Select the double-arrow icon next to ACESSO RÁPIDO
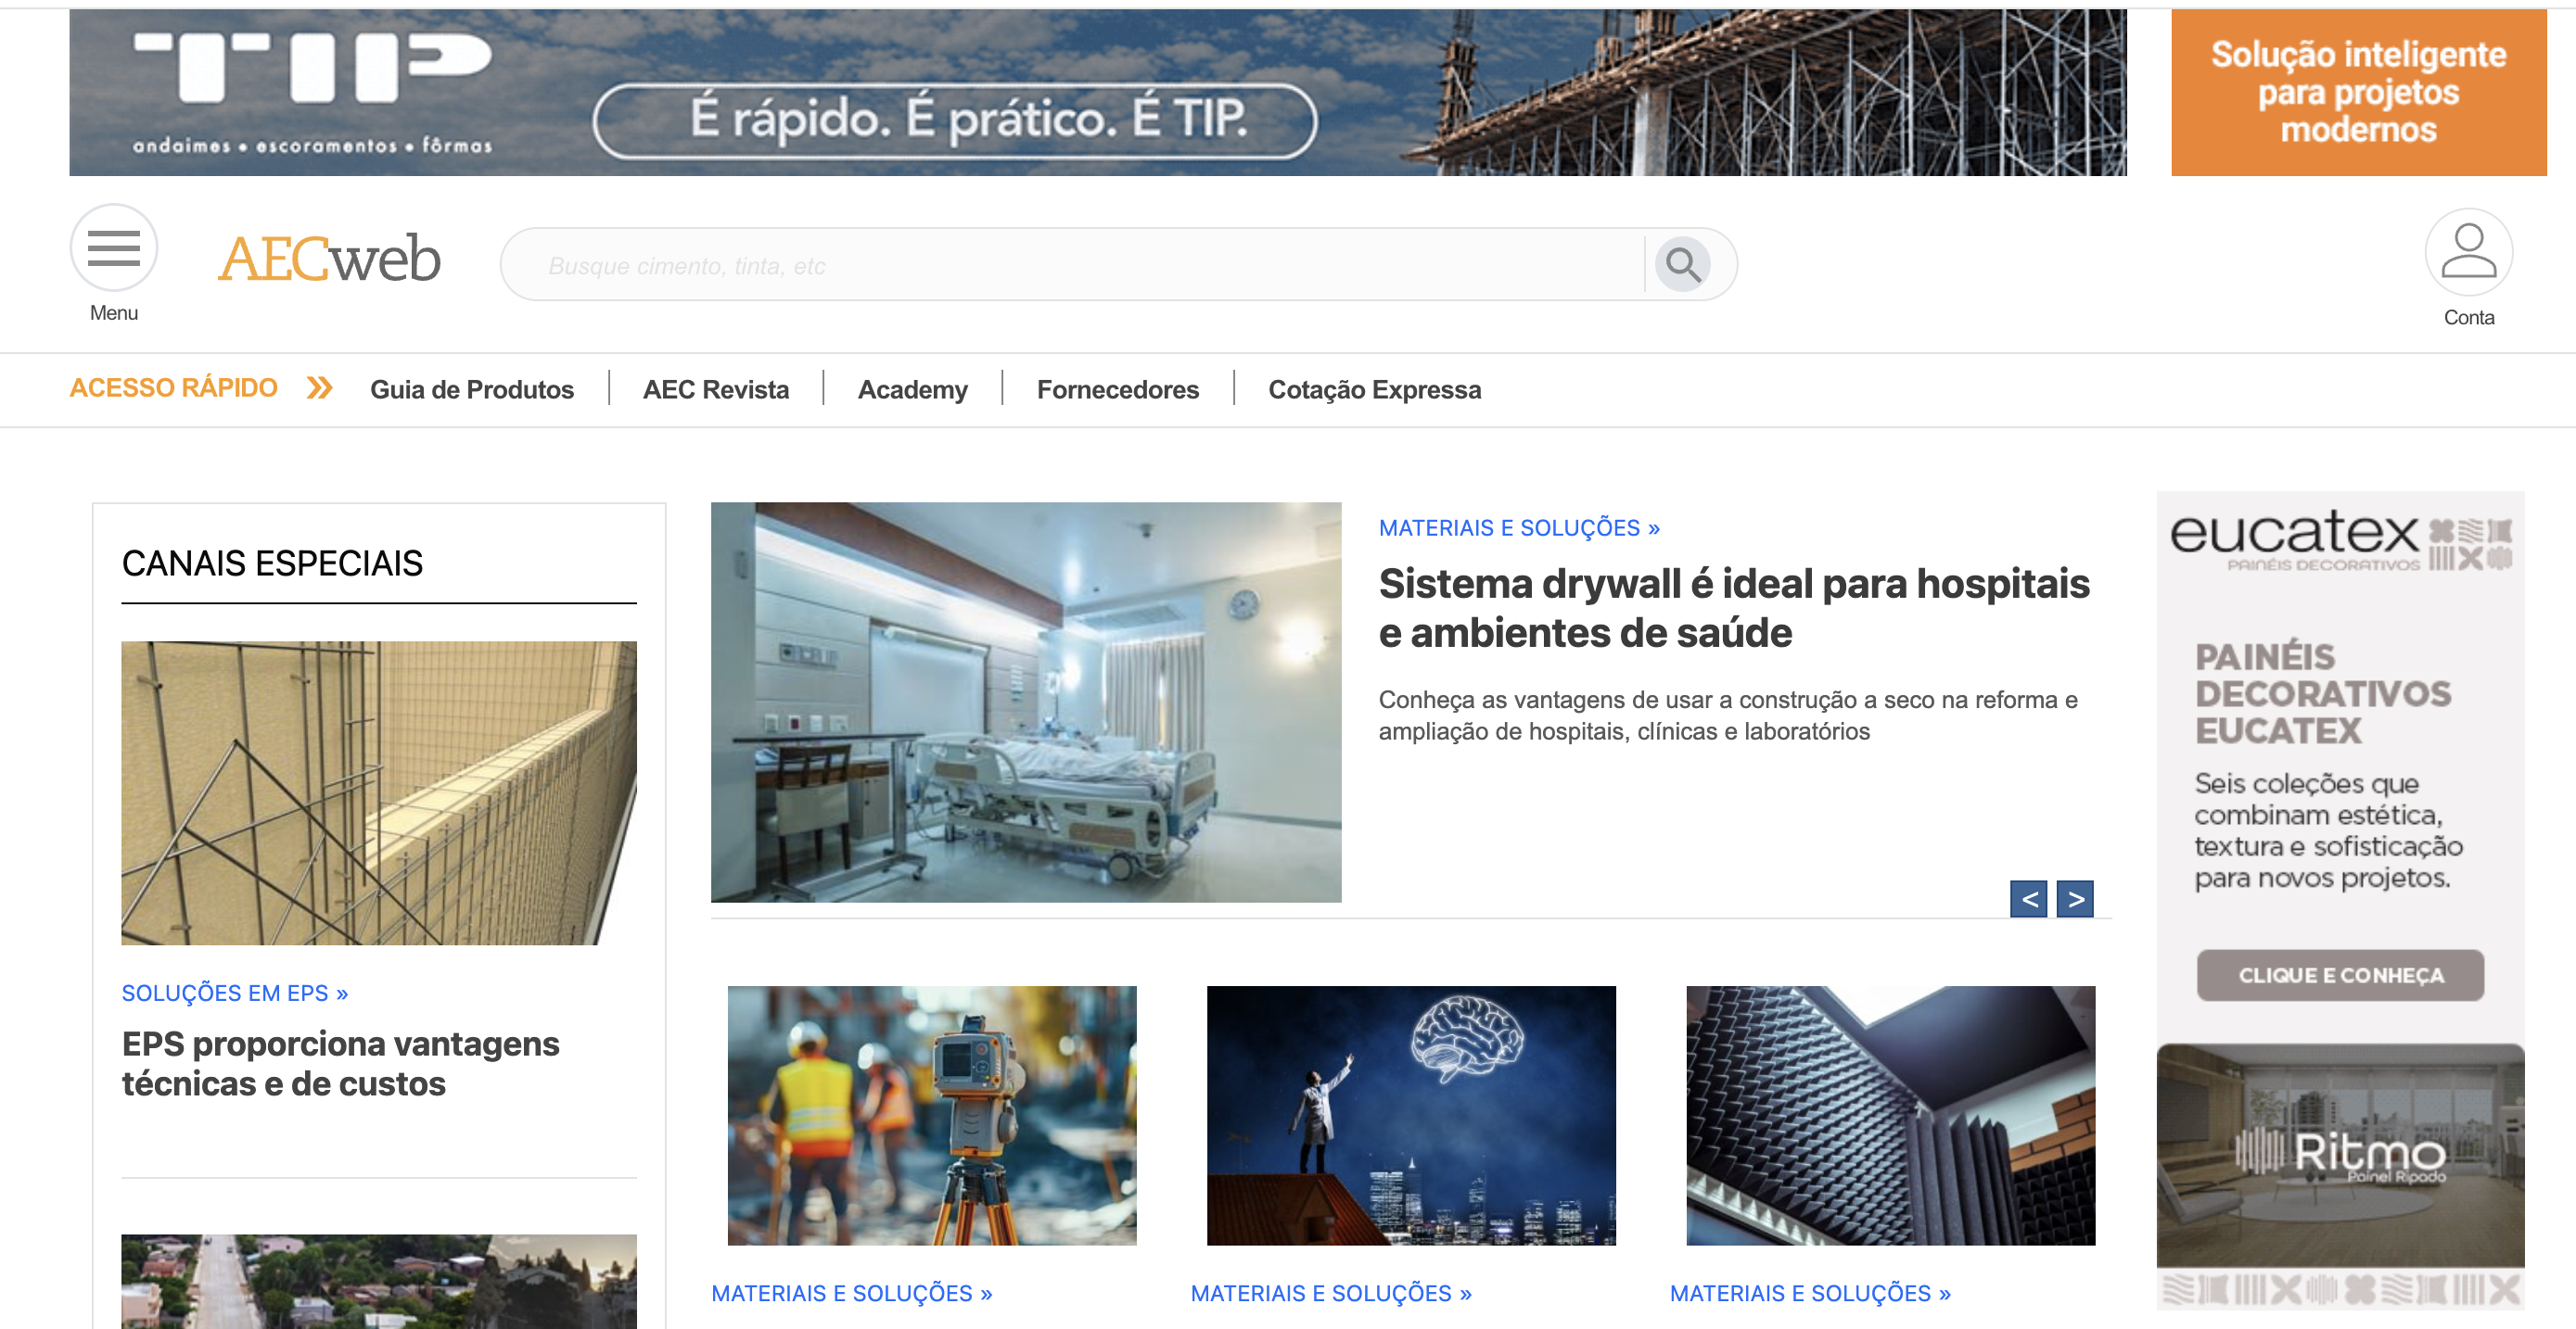2576x1329 pixels. 321,387
